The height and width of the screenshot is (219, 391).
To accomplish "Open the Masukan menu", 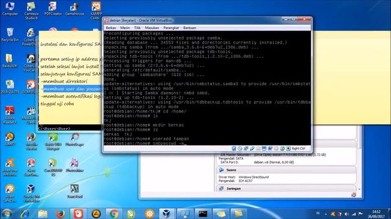I will click(x=152, y=28).
